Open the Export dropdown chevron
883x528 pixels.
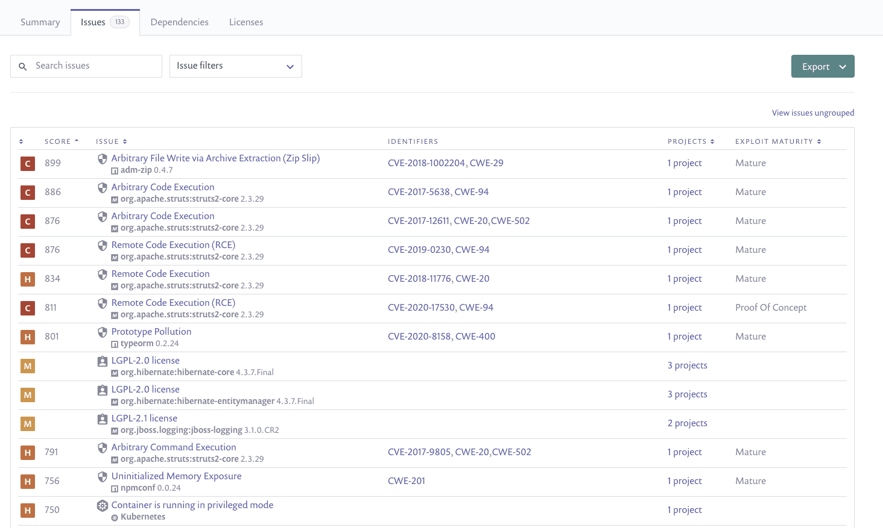[841, 66]
